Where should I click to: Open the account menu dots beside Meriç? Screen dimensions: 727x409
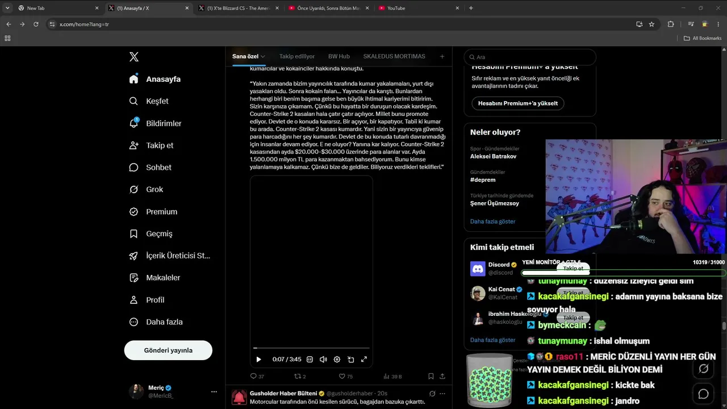tap(214, 391)
